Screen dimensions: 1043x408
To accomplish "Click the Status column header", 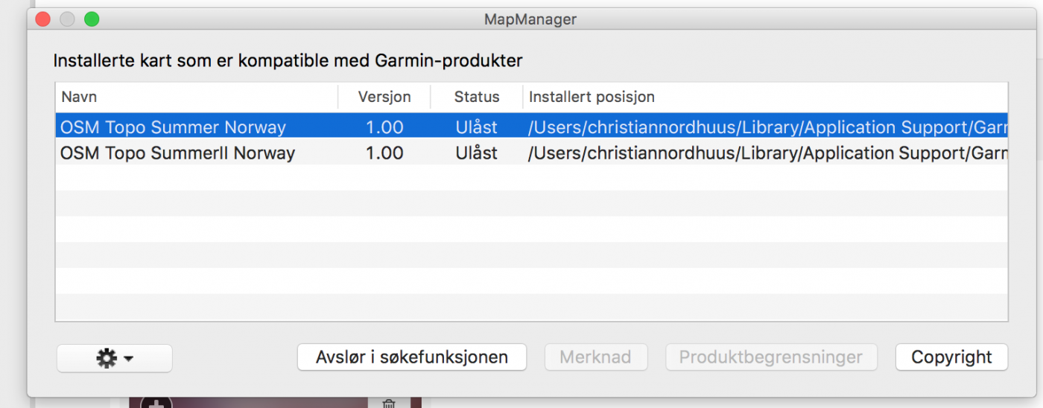I will (x=477, y=97).
